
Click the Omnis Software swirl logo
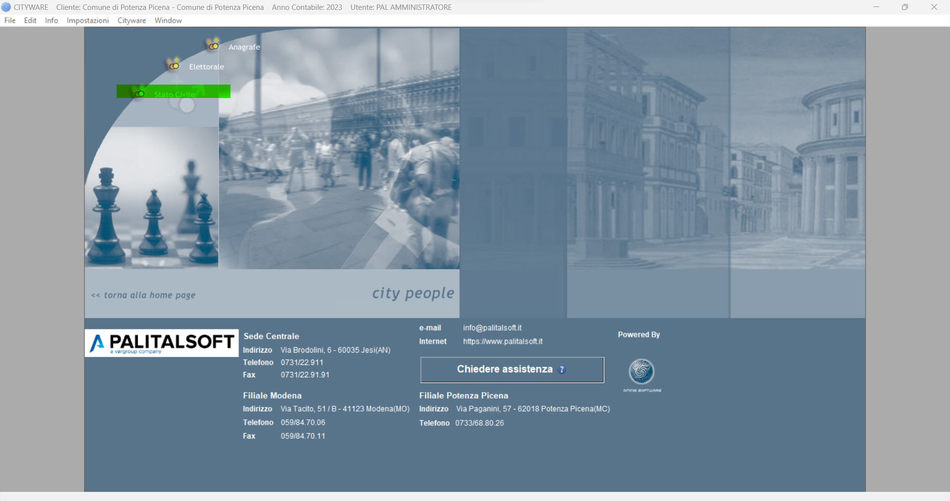point(641,372)
